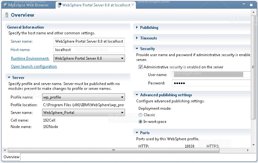The image size is (258, 163).
Task: Select WebSphere Portal Server 8.0 at localhost tab
Action: coord(96,5)
